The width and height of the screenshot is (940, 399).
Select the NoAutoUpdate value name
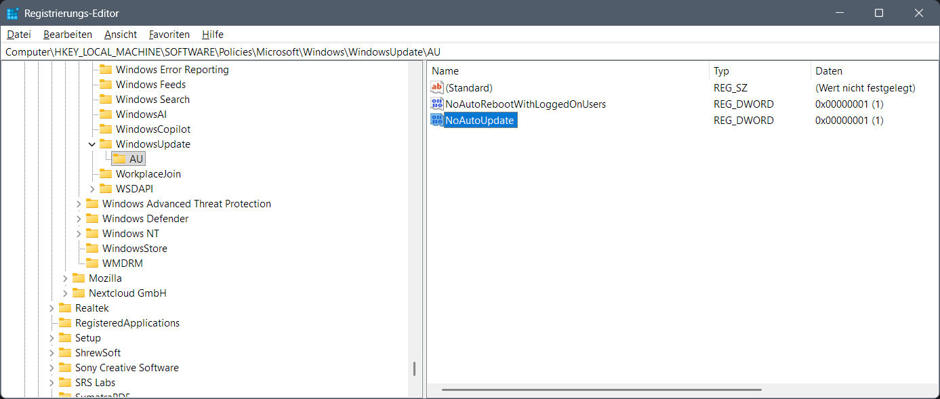click(480, 120)
